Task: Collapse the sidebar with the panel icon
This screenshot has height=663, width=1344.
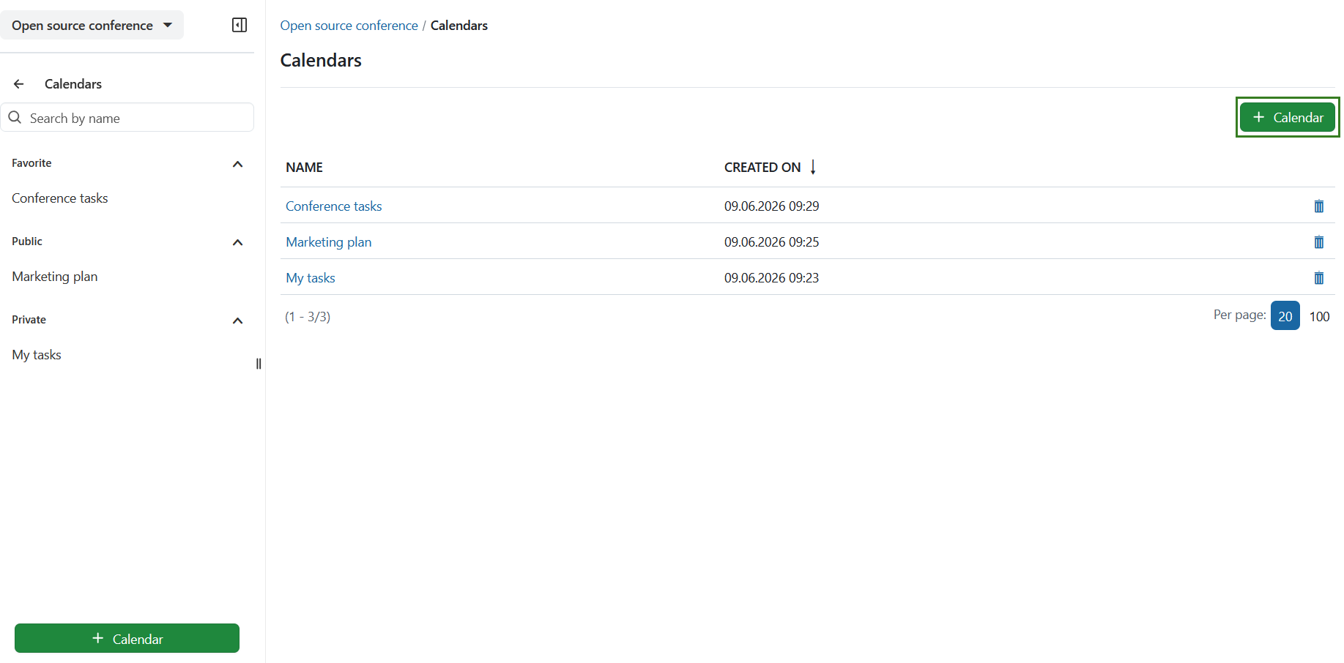Action: pyautogui.click(x=240, y=25)
